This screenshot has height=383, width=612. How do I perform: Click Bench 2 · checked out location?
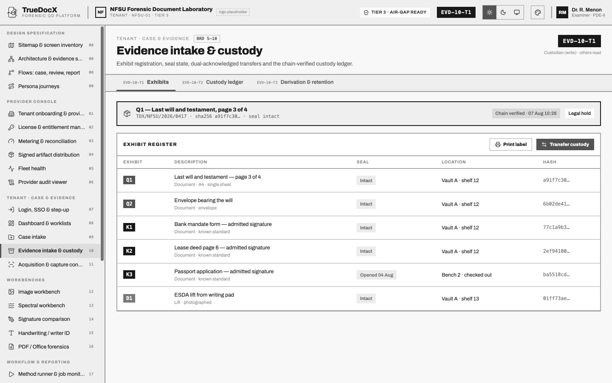[466, 275]
